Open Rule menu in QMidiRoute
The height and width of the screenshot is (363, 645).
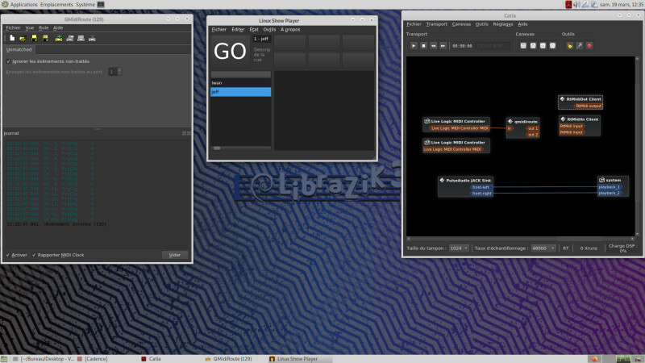[x=44, y=28]
